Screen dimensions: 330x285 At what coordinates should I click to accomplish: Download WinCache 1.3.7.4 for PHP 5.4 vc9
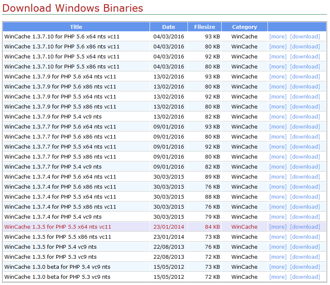(305, 217)
